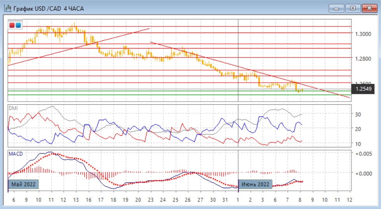This screenshot has height=209, width=381.
Task: Click date 26 on the time axis
Action: 188,200
